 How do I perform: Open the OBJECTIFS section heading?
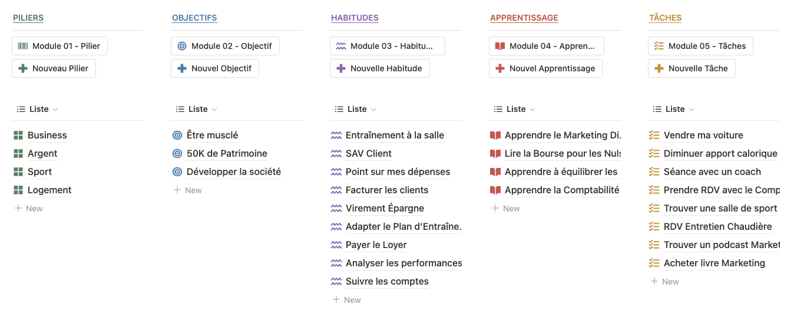point(194,18)
